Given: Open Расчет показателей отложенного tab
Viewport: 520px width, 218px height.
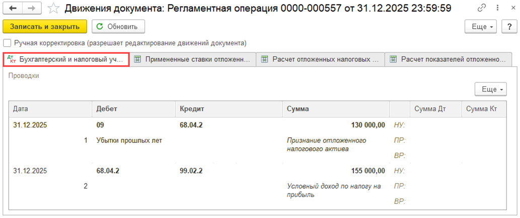Looking at the screenshot, I should coord(448,59).
